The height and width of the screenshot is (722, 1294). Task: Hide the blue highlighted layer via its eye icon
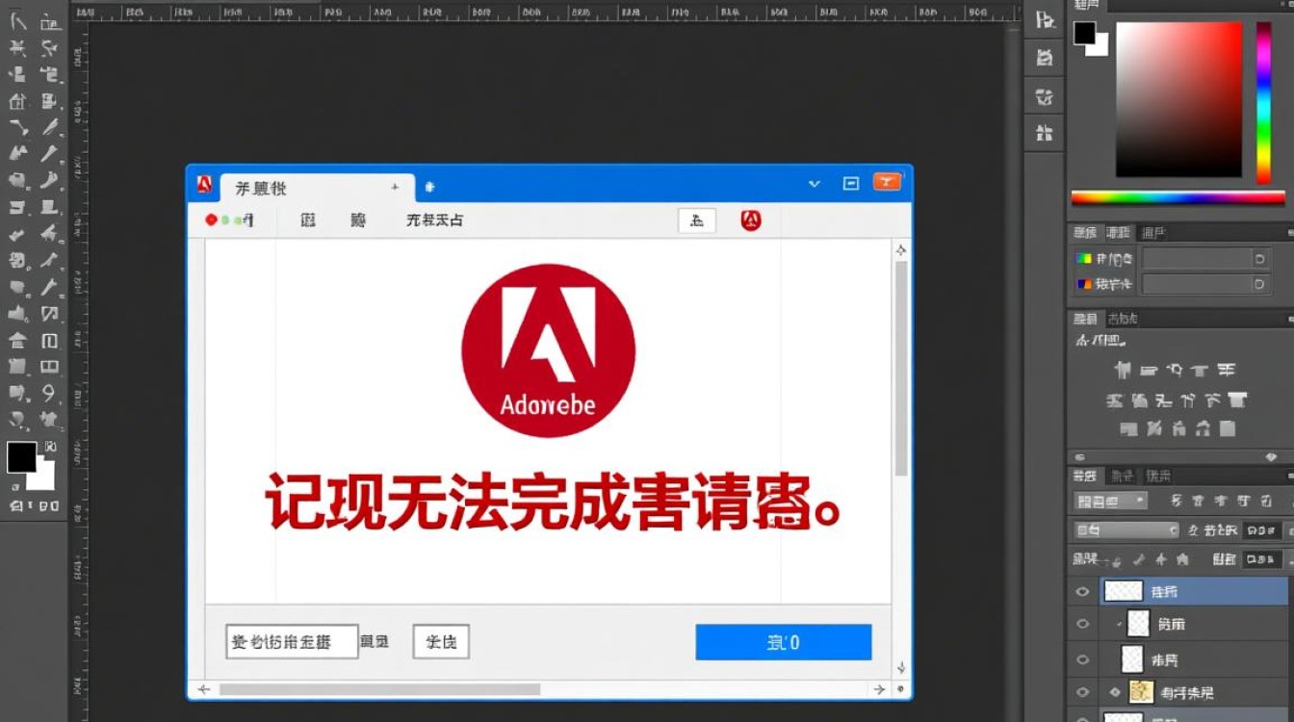tap(1082, 591)
